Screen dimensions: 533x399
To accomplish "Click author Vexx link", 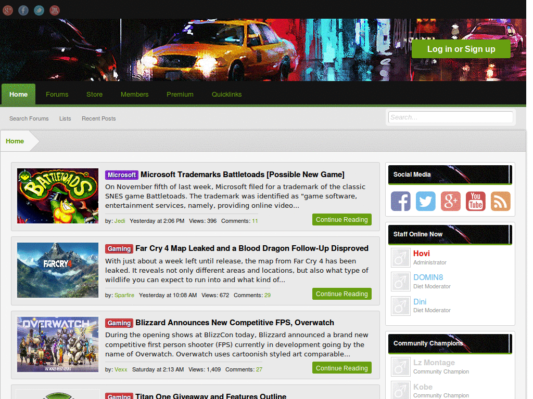I will tap(121, 369).
